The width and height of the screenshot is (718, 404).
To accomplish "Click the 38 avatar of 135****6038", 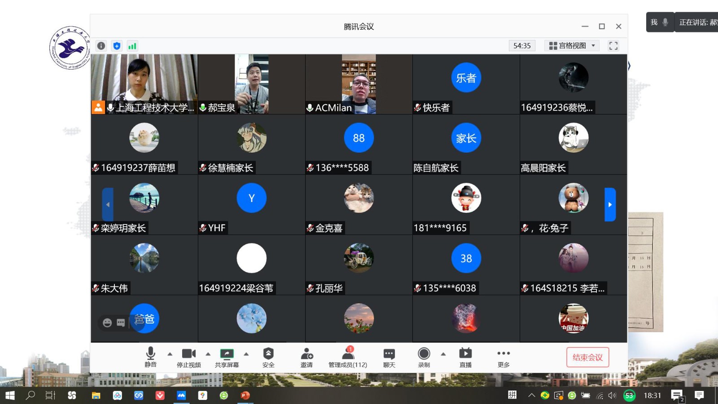I will pos(466,258).
